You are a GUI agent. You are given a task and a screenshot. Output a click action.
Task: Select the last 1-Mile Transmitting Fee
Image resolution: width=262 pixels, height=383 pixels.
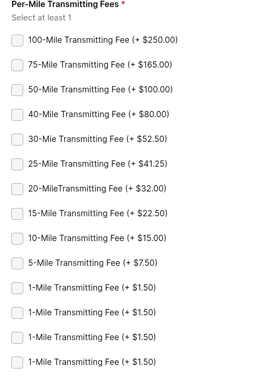[17, 363]
